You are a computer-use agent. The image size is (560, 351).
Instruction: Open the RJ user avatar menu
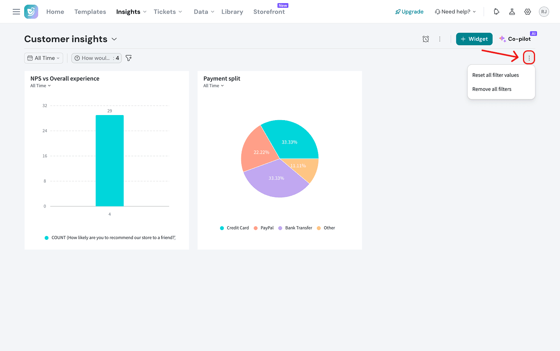click(x=544, y=12)
